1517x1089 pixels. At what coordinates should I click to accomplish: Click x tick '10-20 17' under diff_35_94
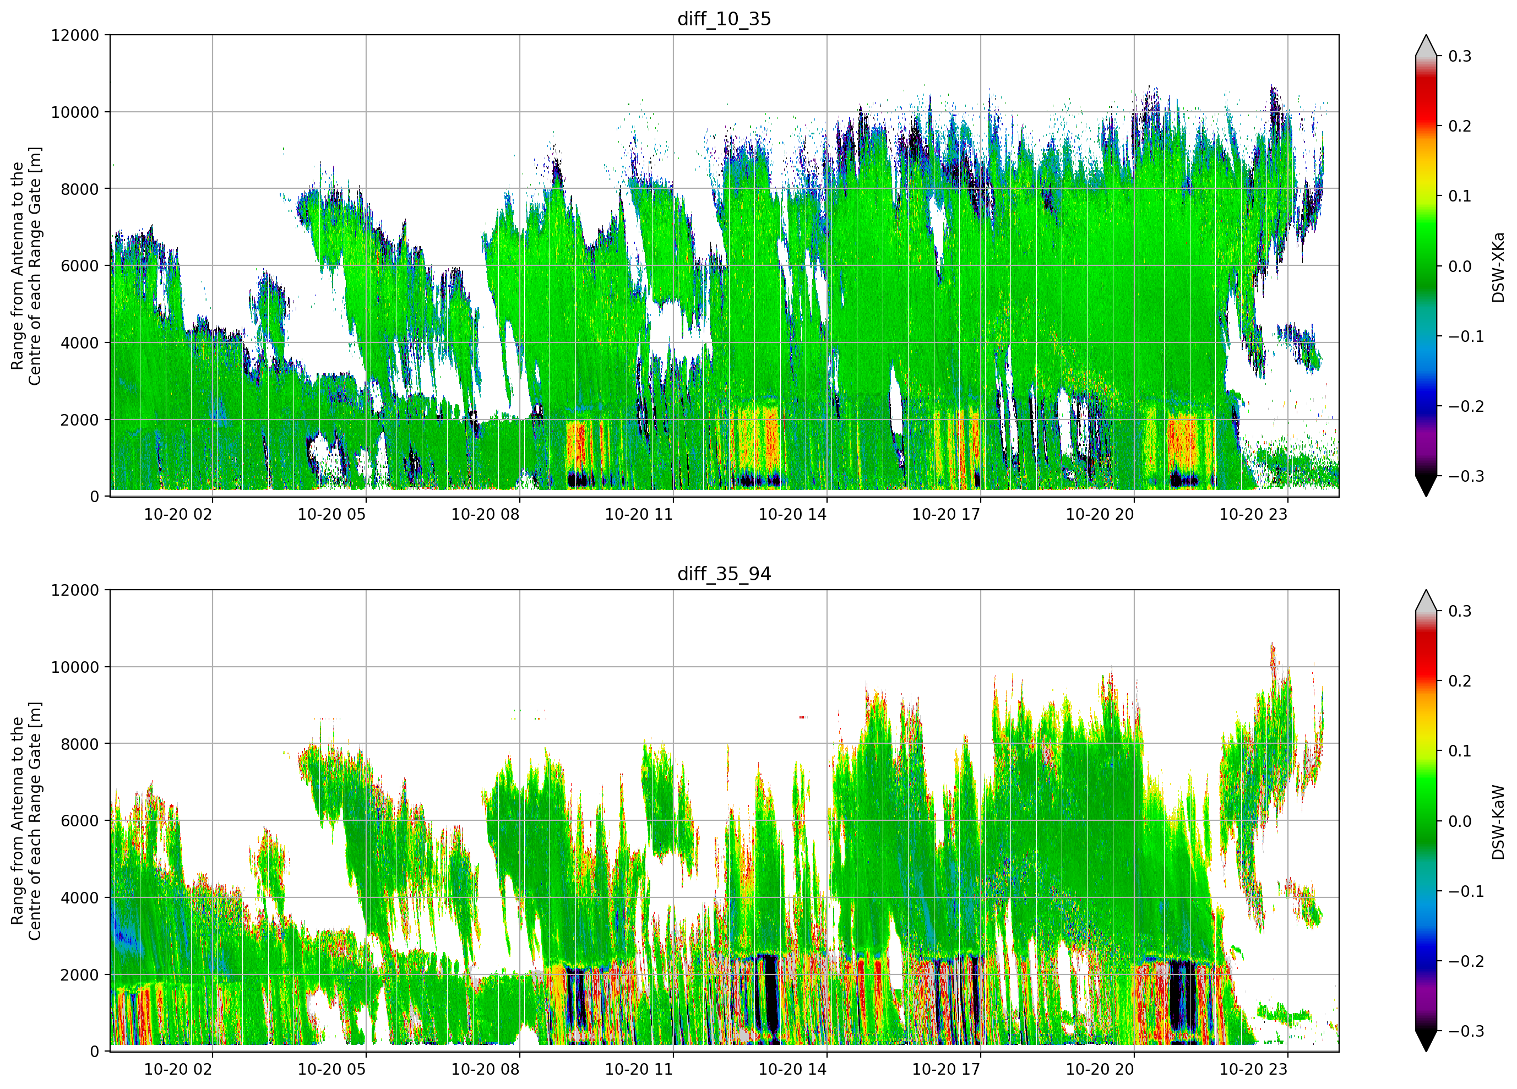(x=947, y=1069)
